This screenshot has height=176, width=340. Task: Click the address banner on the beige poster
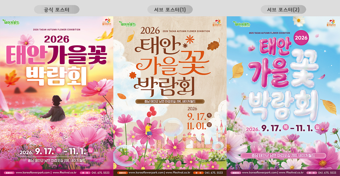[x=170, y=101]
